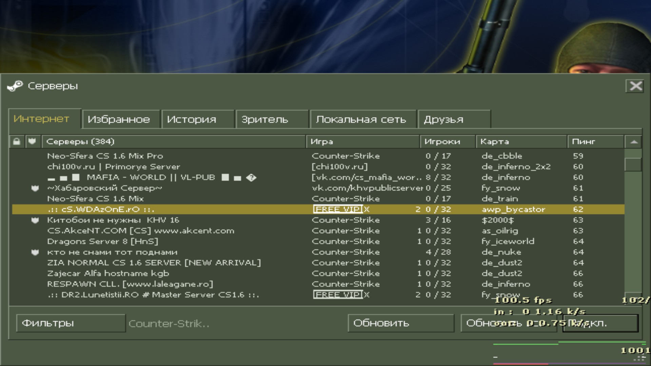
Task: Click the Counter-Strik.. filter text
Action: point(169,324)
